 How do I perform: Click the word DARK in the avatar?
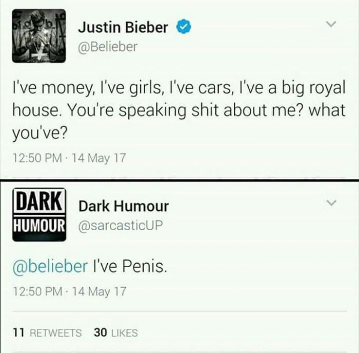click(39, 201)
